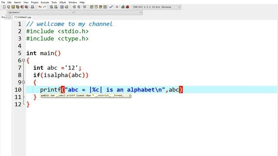Screen dimensions: 278x156
Task: Click the Close file toolbar icon
Action: pyautogui.click(x=22, y=7)
